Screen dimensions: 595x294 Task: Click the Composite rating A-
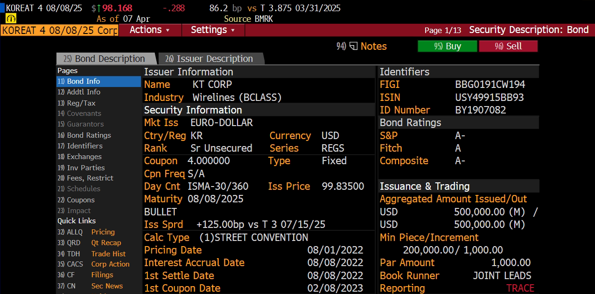(x=460, y=161)
